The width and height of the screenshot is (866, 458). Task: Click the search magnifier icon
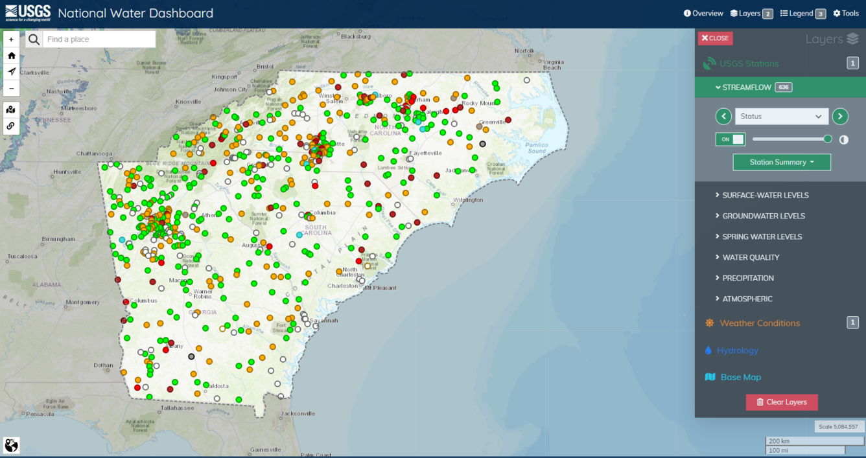click(34, 40)
